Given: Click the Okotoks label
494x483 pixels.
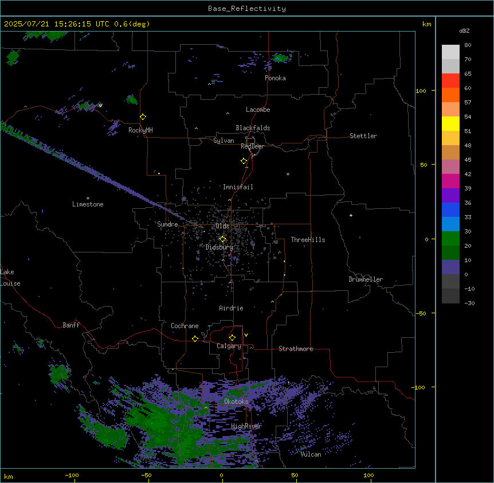Looking at the screenshot, I should coord(236,402).
